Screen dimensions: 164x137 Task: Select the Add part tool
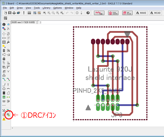tap(8, 50)
